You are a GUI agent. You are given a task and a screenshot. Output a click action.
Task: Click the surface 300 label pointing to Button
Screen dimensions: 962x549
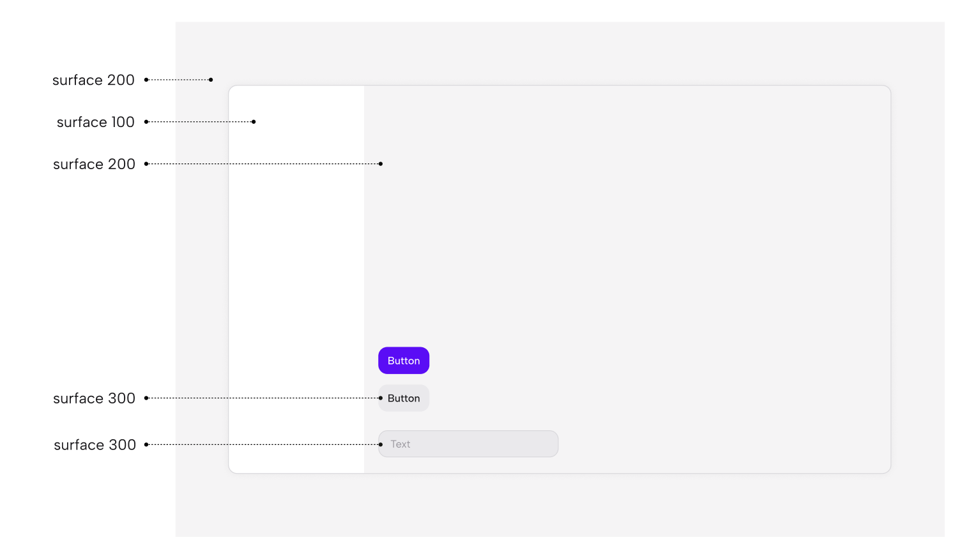point(94,398)
